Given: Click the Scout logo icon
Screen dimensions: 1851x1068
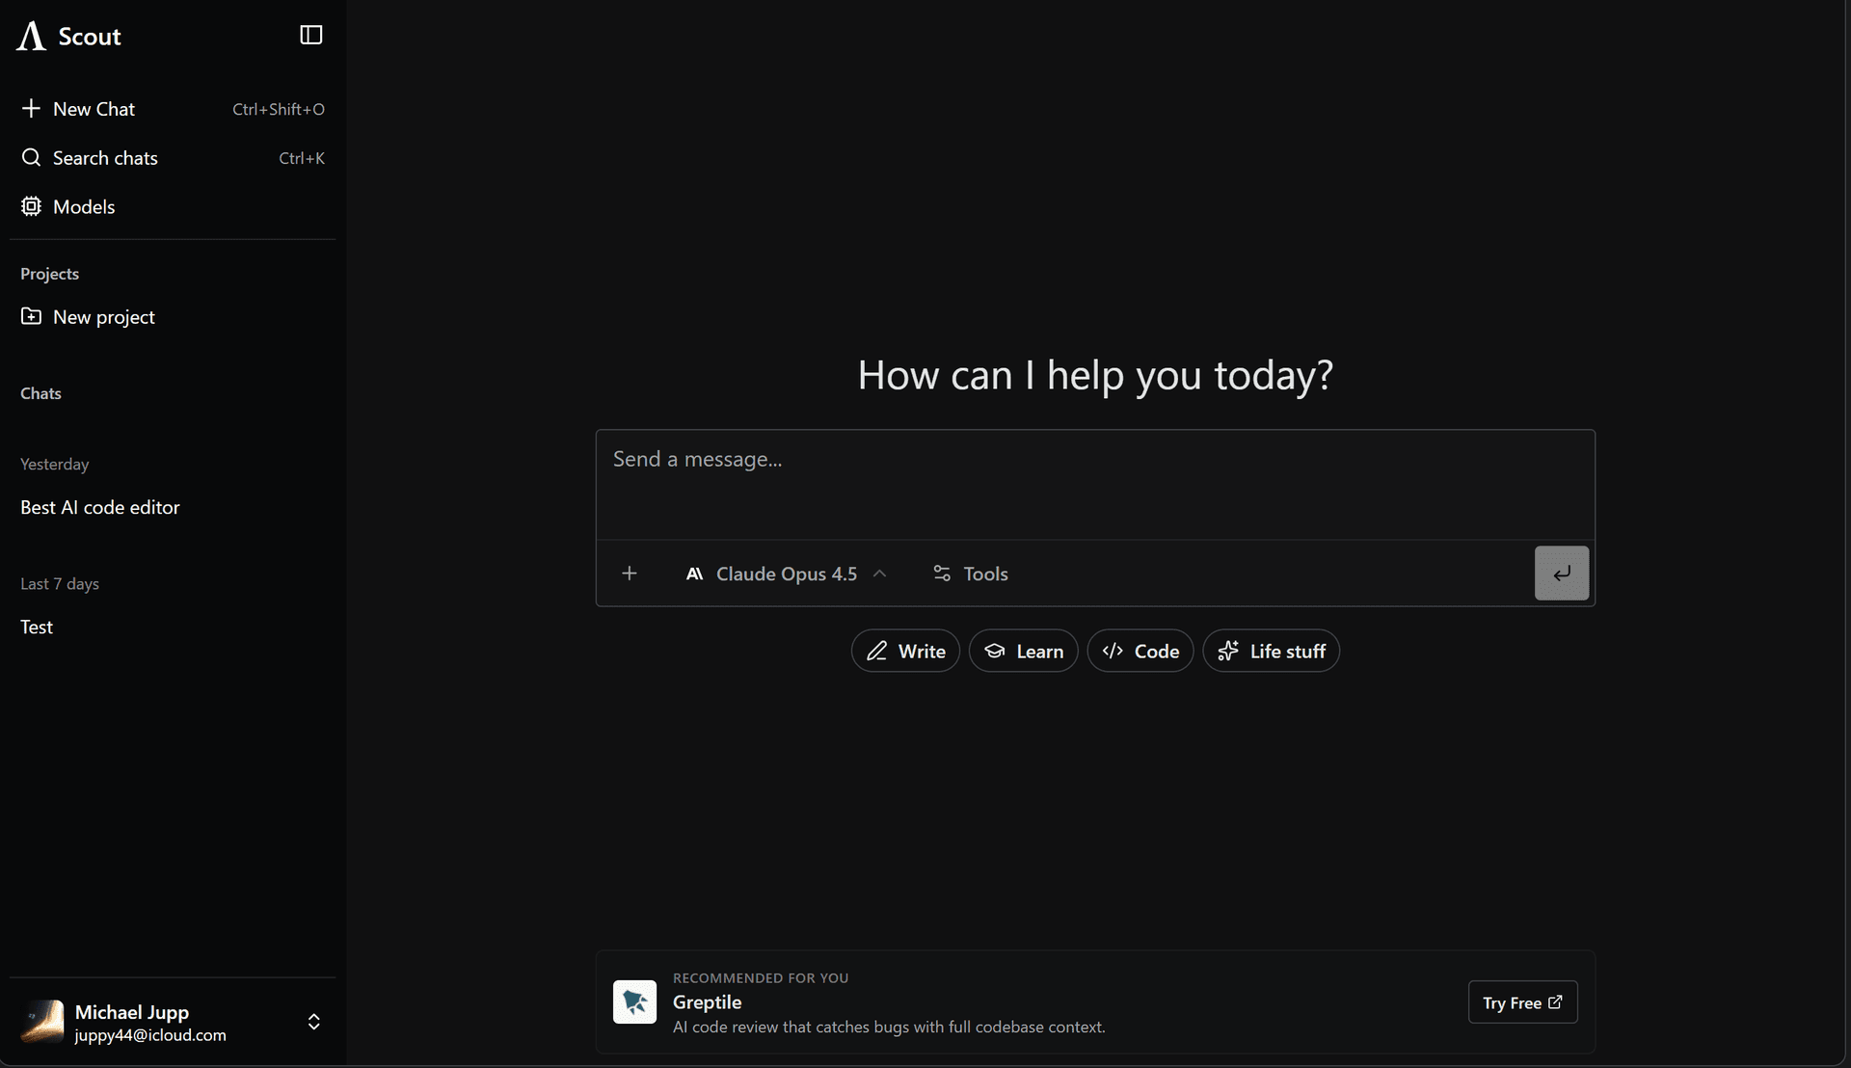Looking at the screenshot, I should [x=32, y=37].
